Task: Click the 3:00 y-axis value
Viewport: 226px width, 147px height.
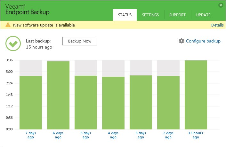Action: pos(9,72)
